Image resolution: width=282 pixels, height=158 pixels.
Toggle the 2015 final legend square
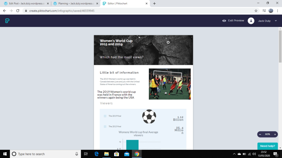tap(105, 126)
